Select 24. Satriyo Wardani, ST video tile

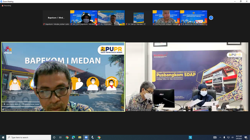pyautogui.click(x=139, y=18)
